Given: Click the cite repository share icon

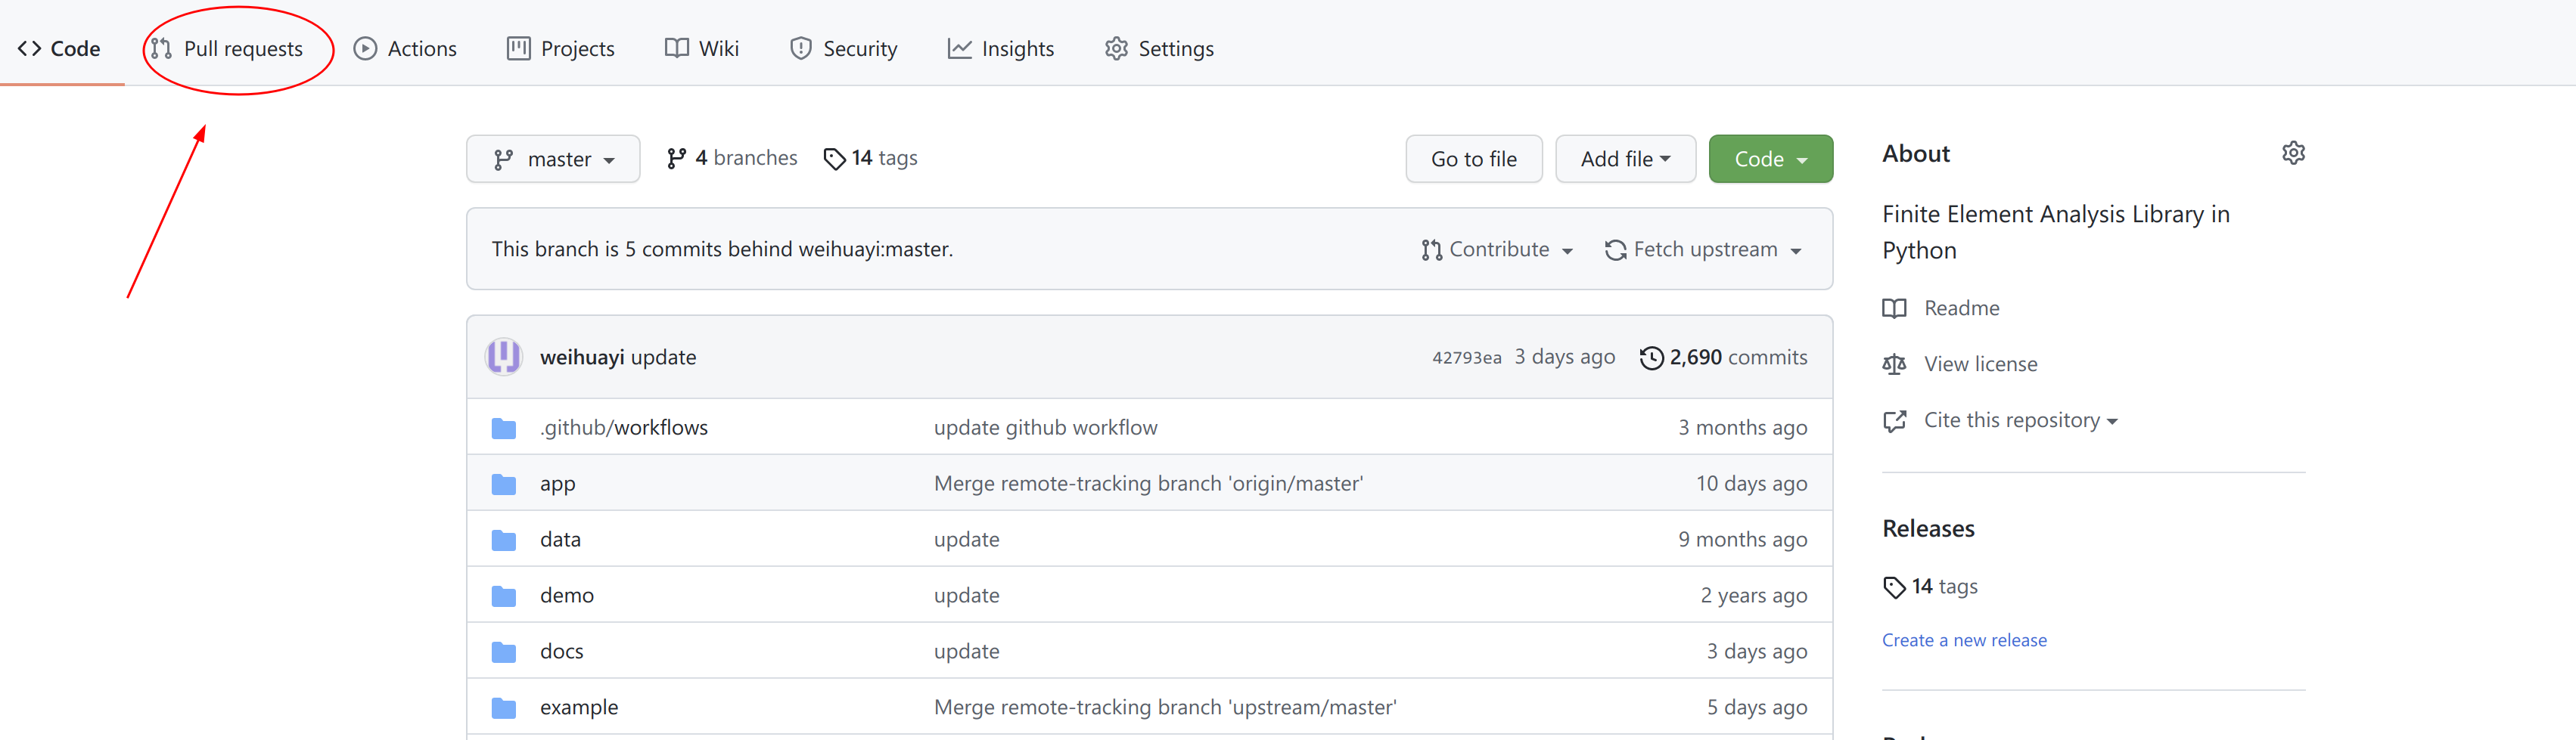Looking at the screenshot, I should pyautogui.click(x=1894, y=422).
